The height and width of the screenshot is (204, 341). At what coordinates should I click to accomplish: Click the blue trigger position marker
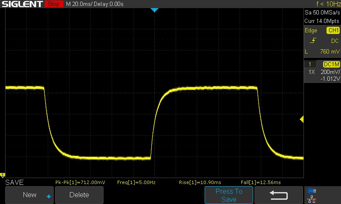point(154,10)
